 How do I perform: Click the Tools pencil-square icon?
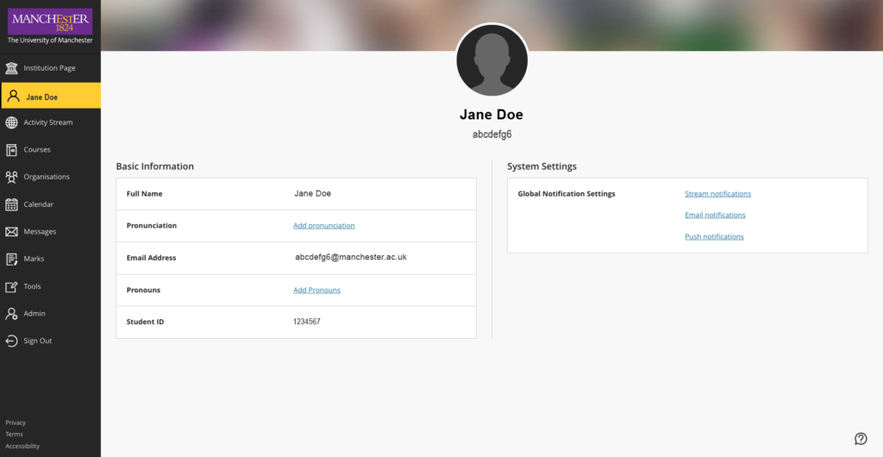point(11,286)
